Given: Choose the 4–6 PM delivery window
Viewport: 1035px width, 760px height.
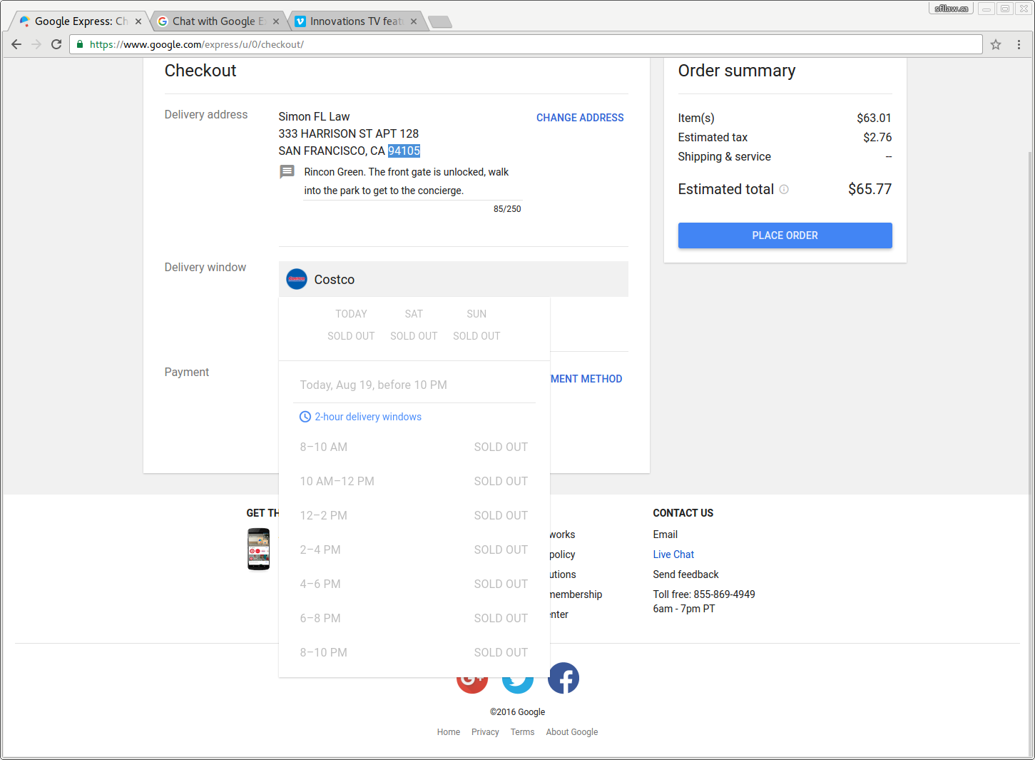Looking at the screenshot, I should 414,584.
